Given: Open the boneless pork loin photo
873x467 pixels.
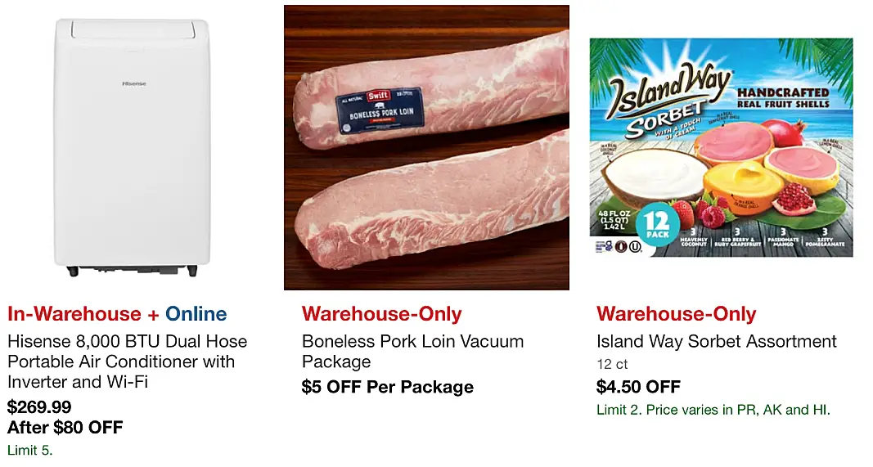Looking at the screenshot, I should pyautogui.click(x=426, y=147).
